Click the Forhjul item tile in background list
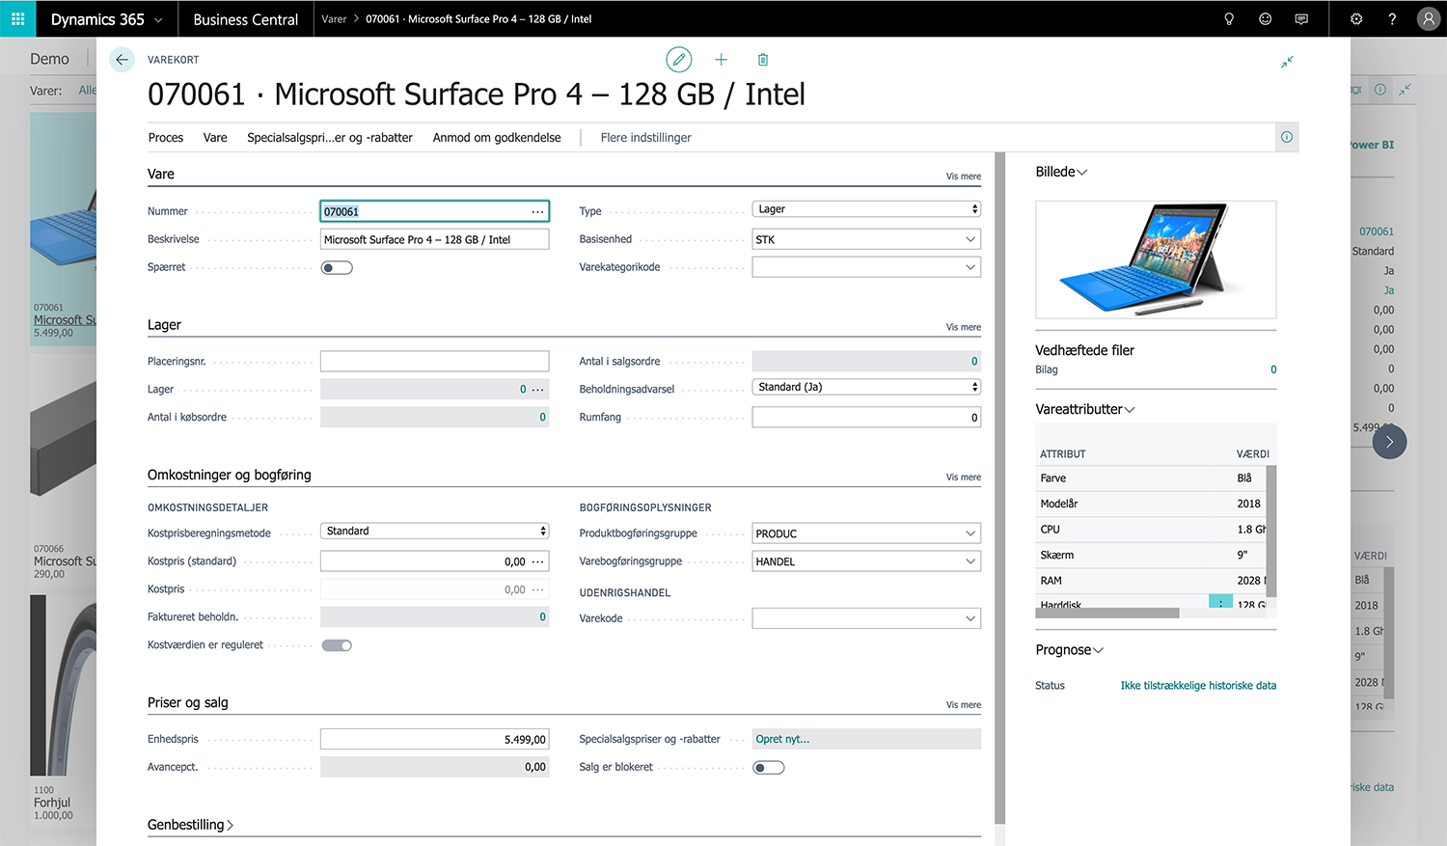1447x846 pixels. (x=63, y=709)
